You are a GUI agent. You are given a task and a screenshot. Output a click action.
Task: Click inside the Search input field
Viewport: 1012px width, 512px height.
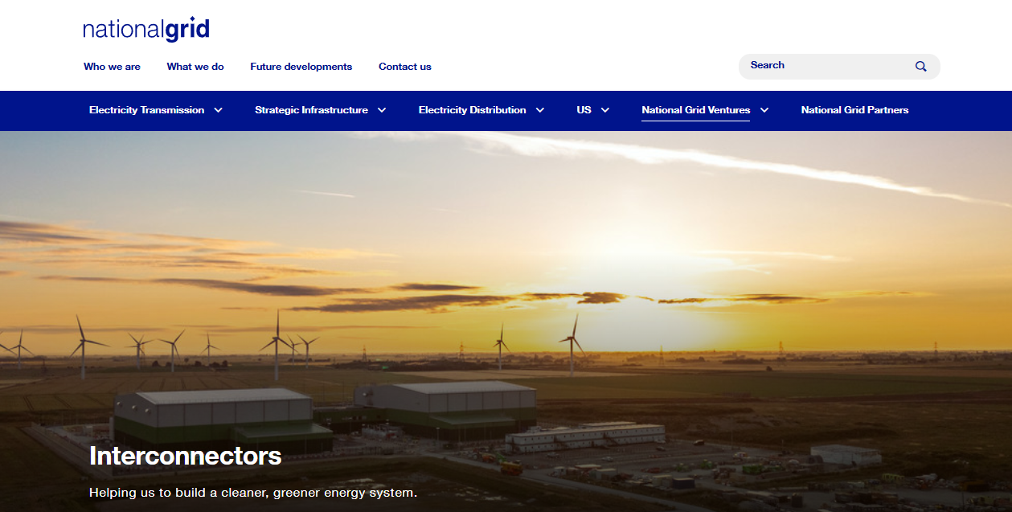820,66
